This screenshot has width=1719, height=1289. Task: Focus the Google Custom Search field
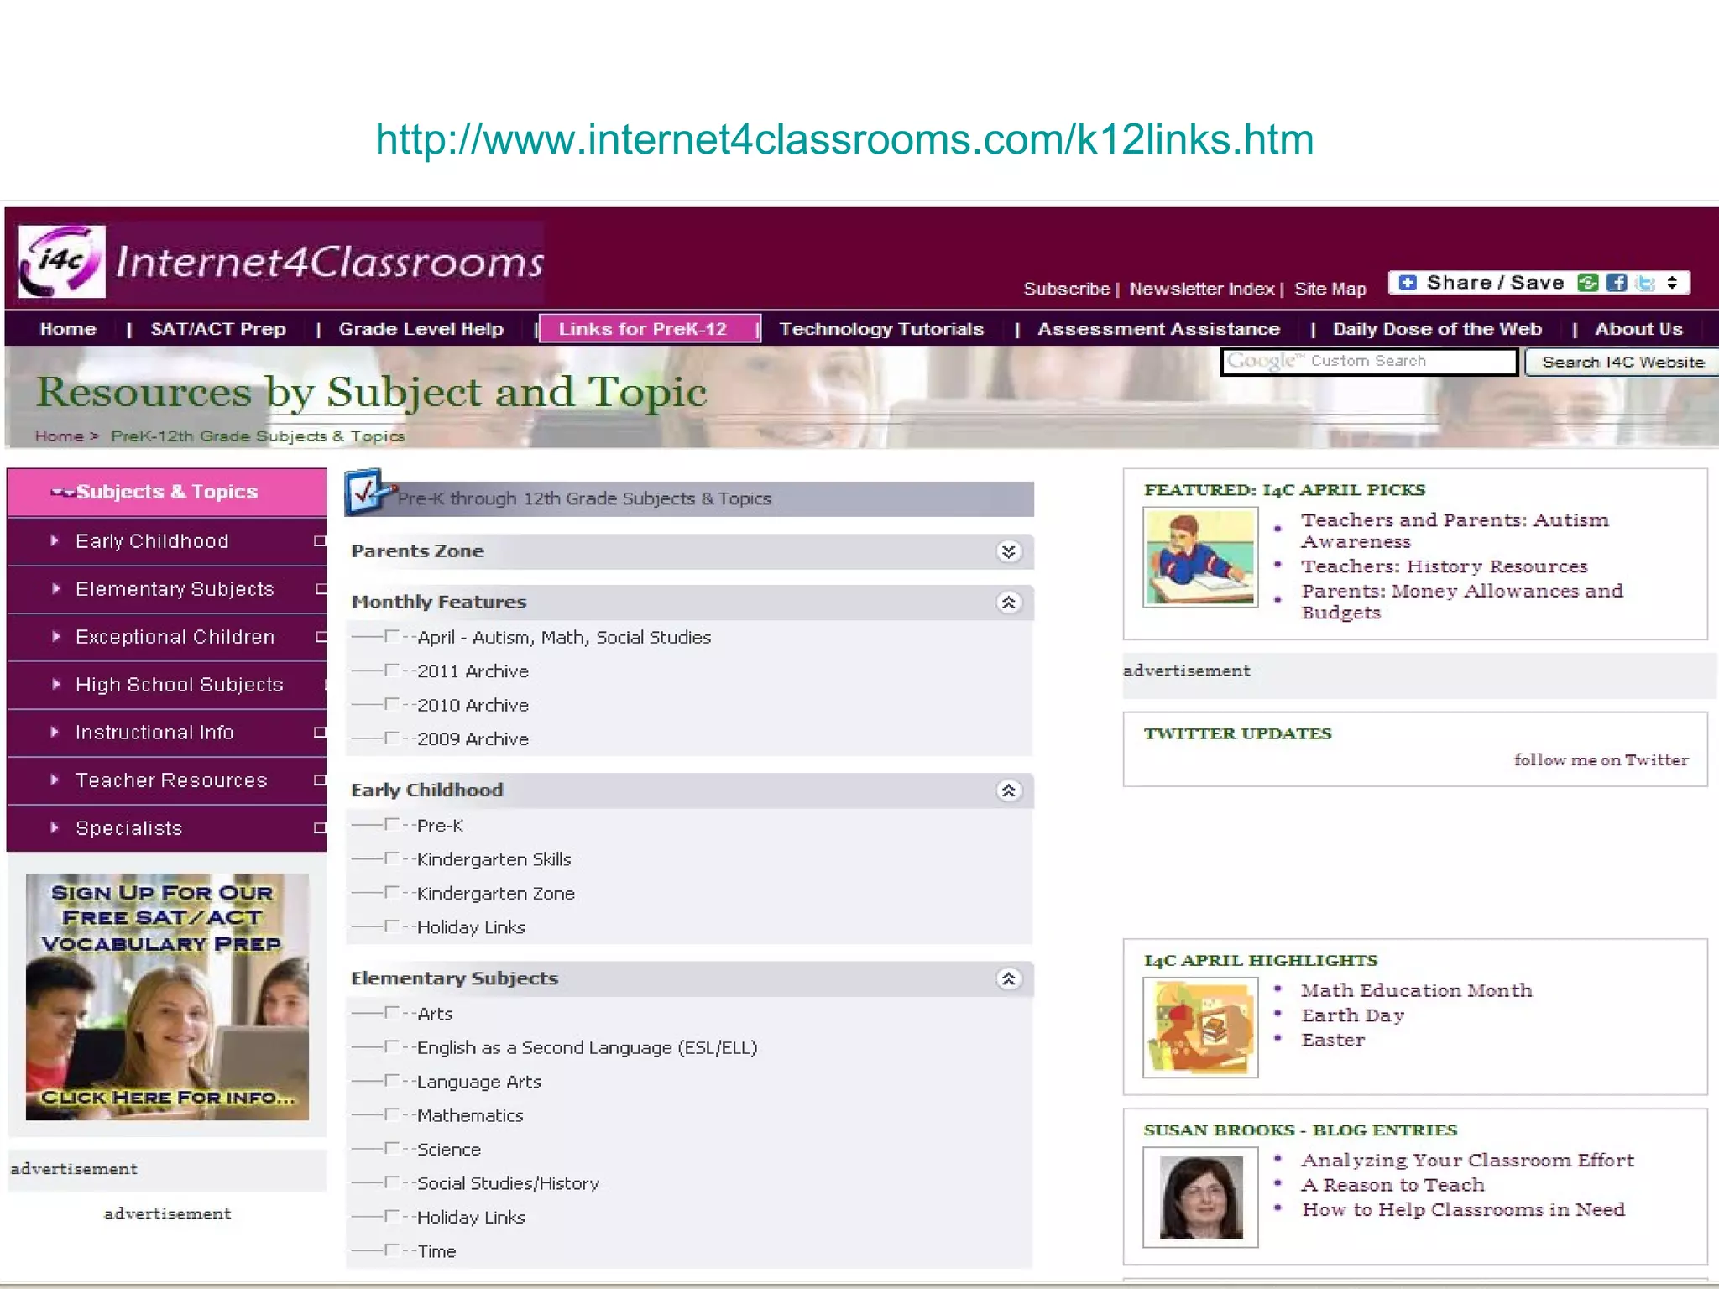click(x=1369, y=362)
